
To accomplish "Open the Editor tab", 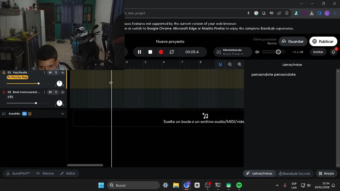I will point(68,173).
